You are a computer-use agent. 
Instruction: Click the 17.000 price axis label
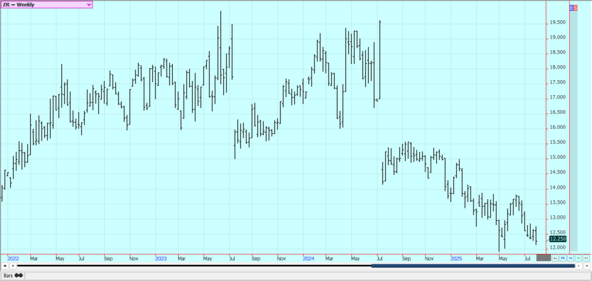pos(558,98)
